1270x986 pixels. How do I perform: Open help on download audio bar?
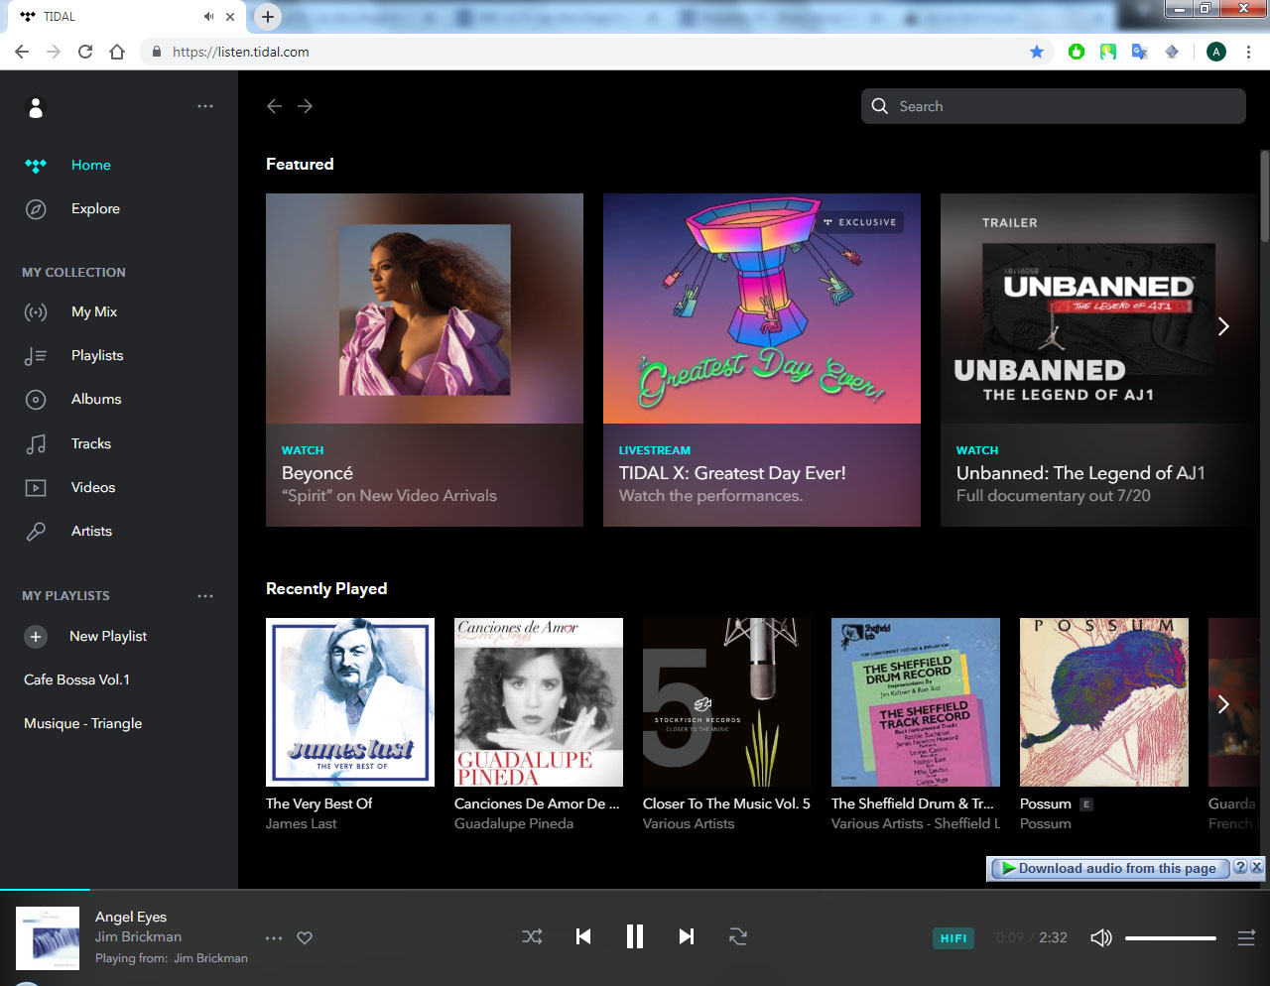click(x=1239, y=867)
